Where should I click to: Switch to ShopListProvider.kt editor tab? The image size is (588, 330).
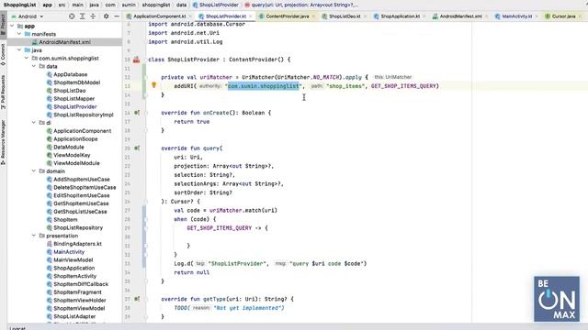[x=226, y=16]
